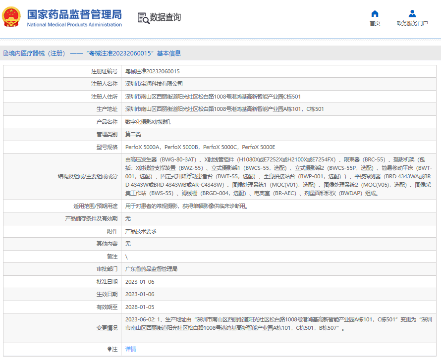Click structure composition text with BWG-80-3AT
Viewport: 441px width, 360px height.
tap(278, 176)
